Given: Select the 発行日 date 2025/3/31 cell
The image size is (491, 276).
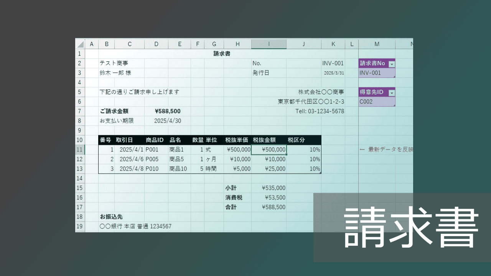Looking at the screenshot, I should click(333, 73).
